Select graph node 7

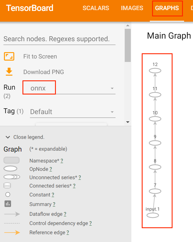pyautogui.click(x=155, y=191)
